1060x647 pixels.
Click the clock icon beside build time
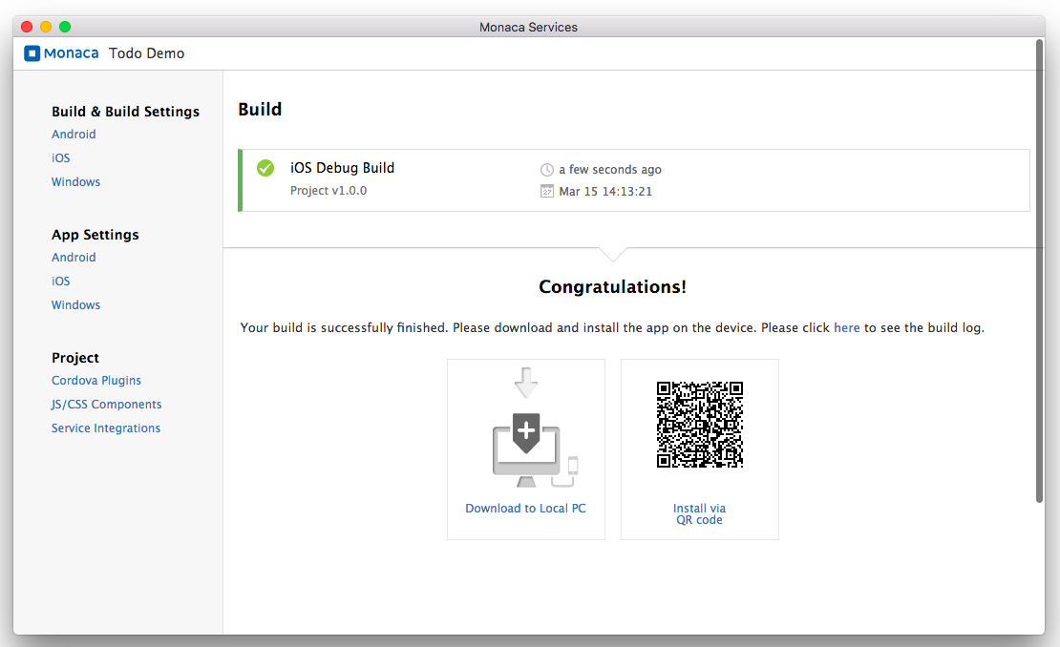[547, 170]
